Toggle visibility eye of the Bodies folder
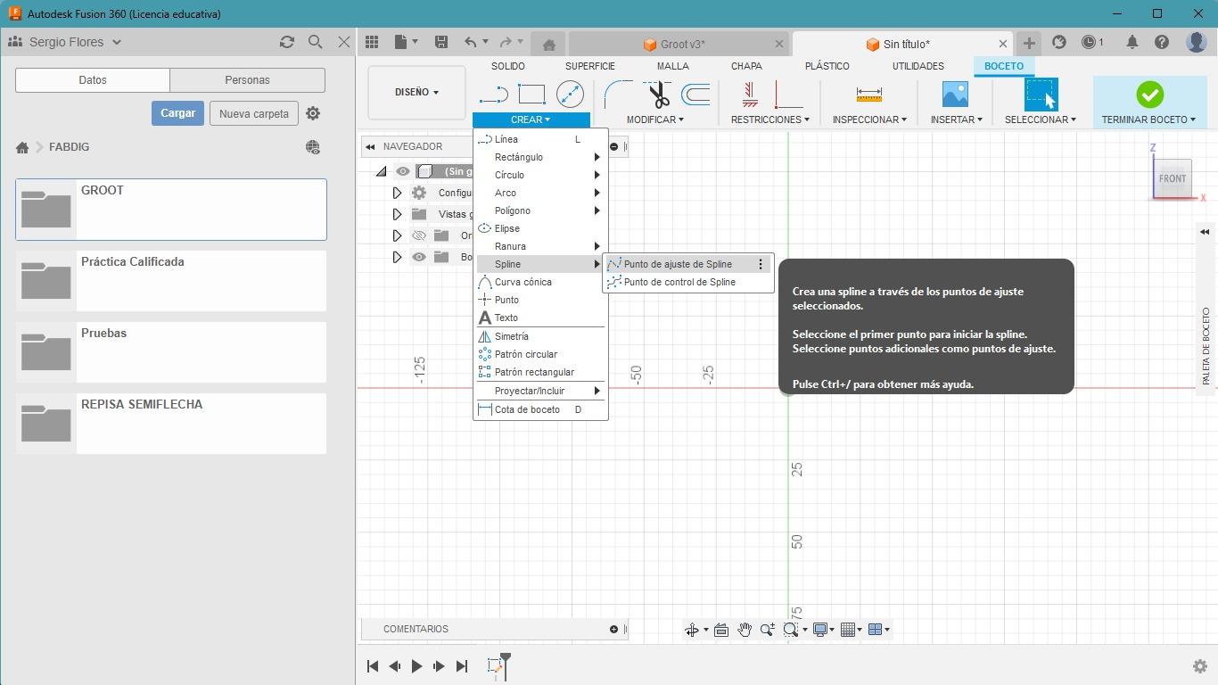1218x685 pixels. tap(419, 257)
